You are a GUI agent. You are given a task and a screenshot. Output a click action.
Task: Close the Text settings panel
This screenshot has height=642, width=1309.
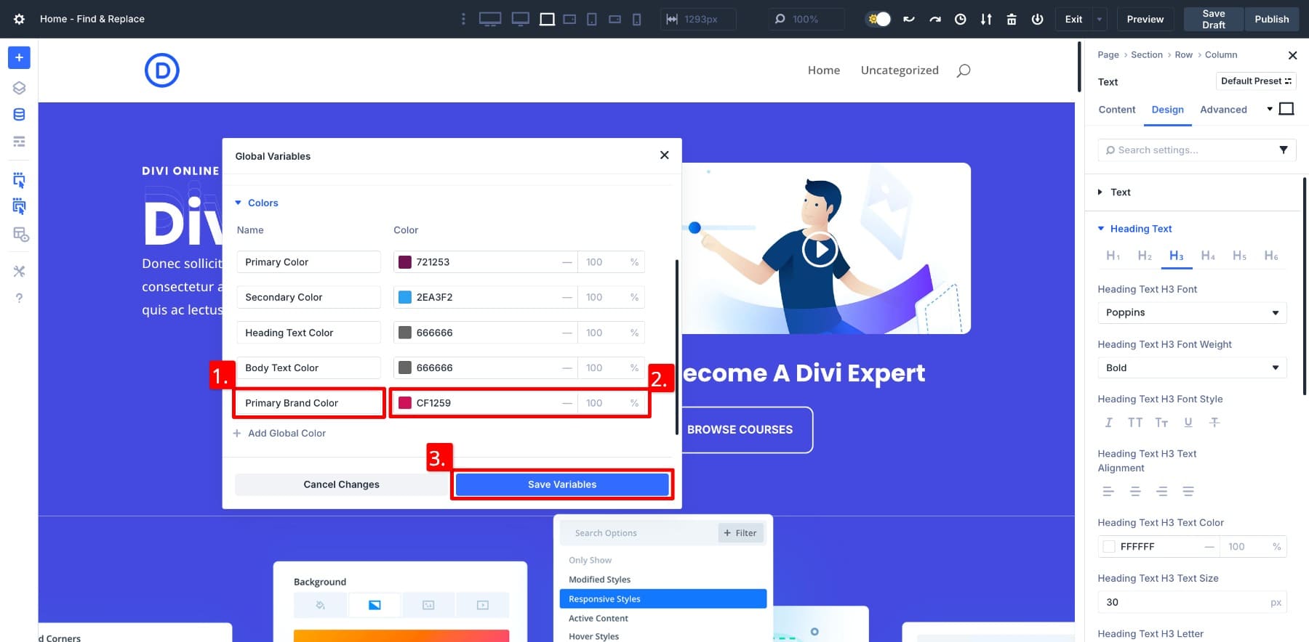point(1292,55)
